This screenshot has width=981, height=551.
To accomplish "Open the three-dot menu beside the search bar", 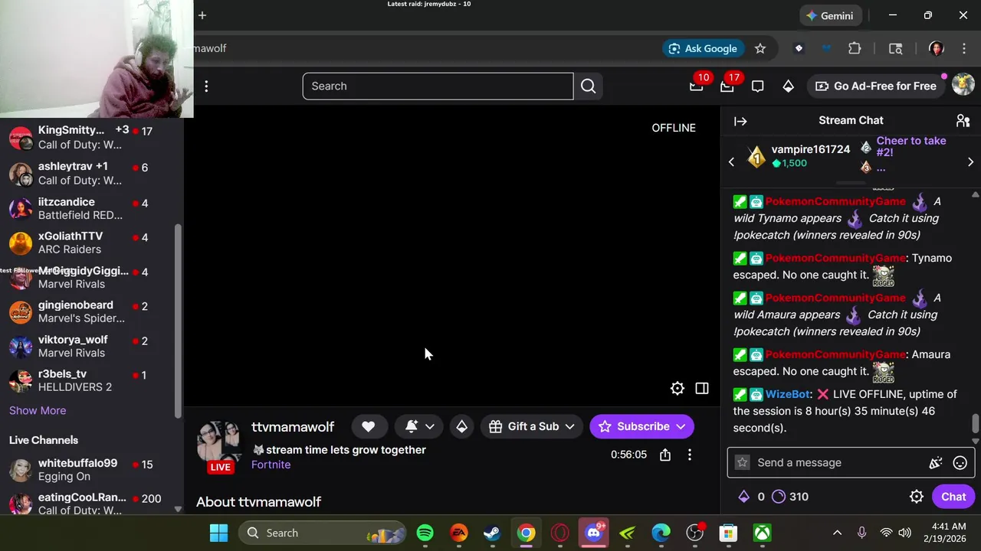I will [206, 86].
